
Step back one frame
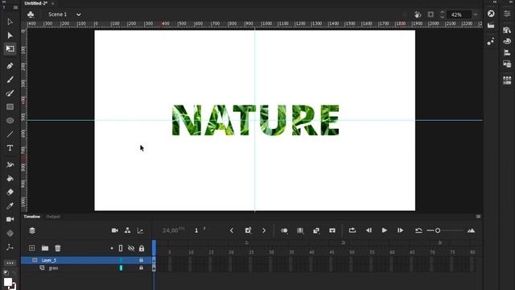click(x=369, y=230)
